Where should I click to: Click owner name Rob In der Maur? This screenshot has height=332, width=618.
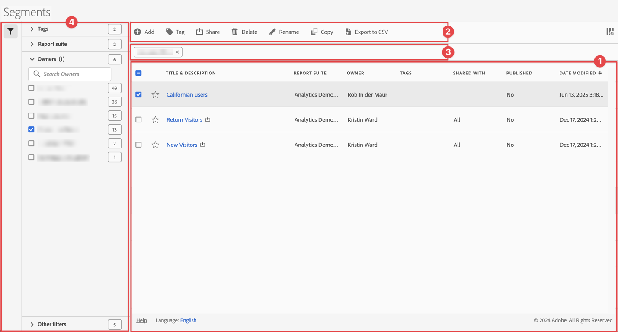367,95
